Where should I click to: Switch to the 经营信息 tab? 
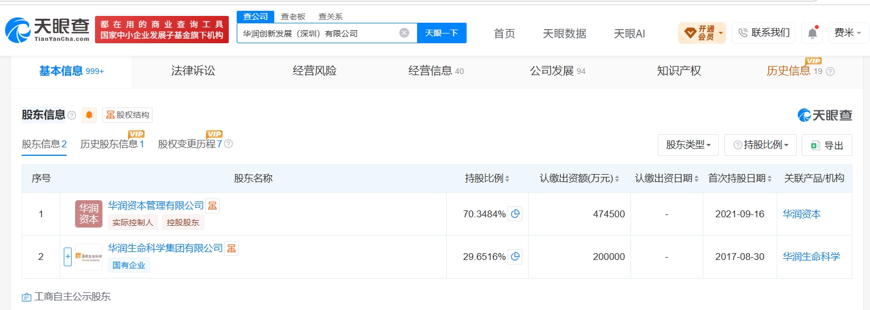pyautogui.click(x=436, y=71)
